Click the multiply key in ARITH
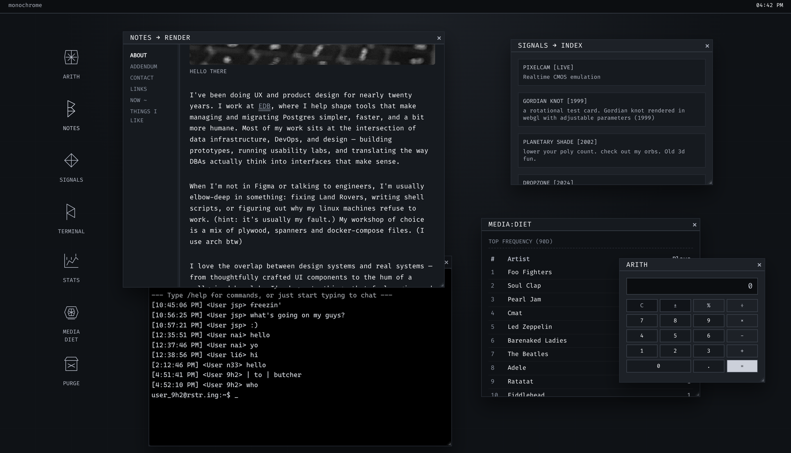The image size is (791, 453). tap(742, 320)
